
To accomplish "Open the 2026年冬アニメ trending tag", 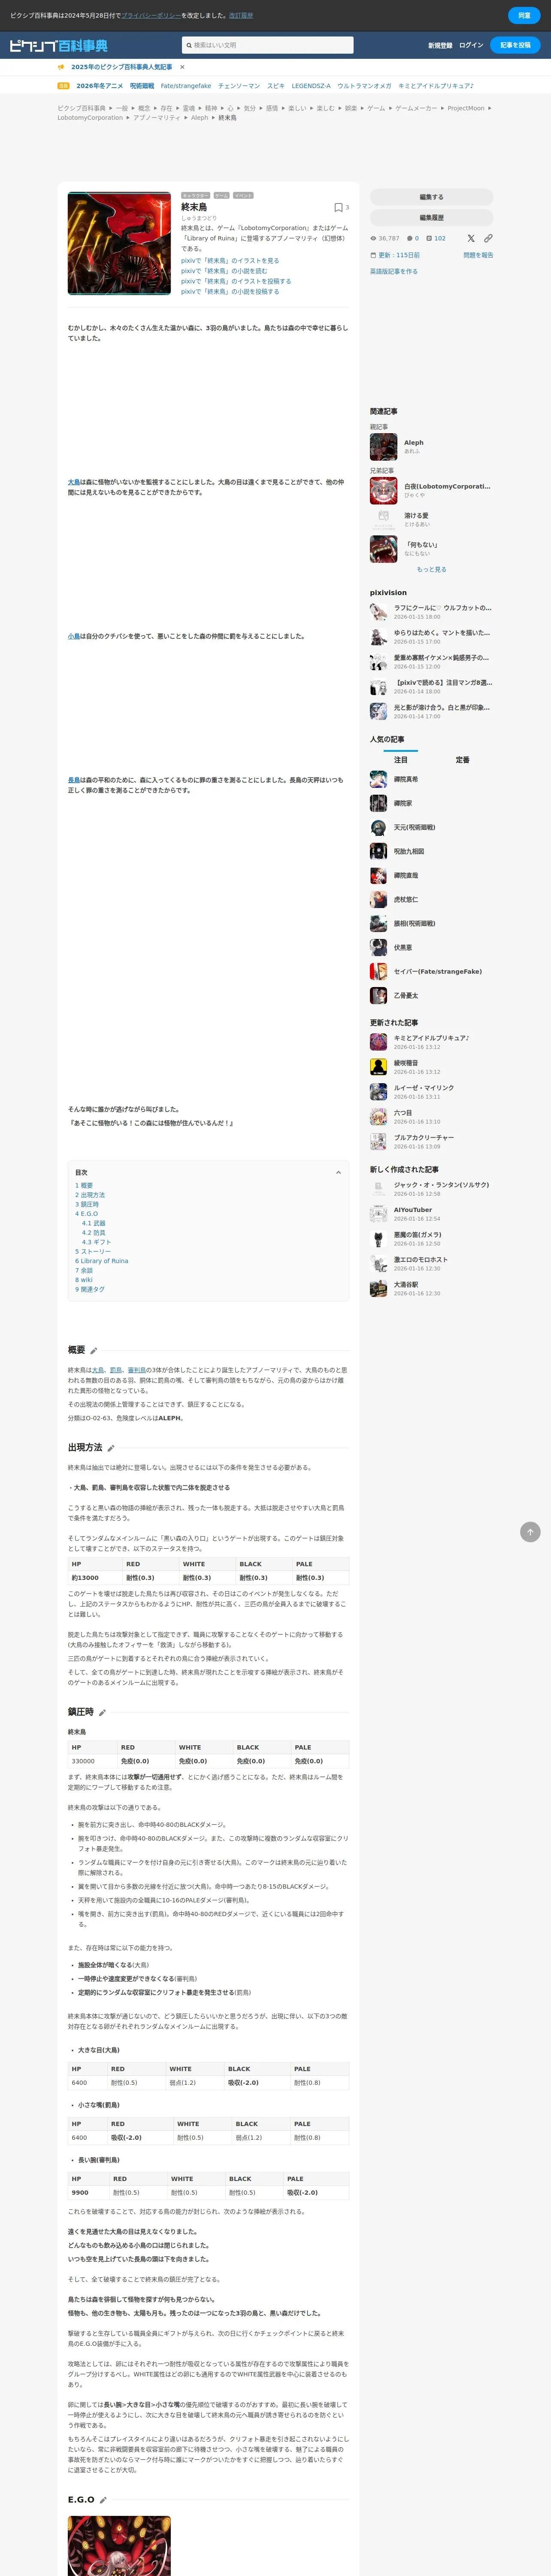I will pyautogui.click(x=100, y=86).
